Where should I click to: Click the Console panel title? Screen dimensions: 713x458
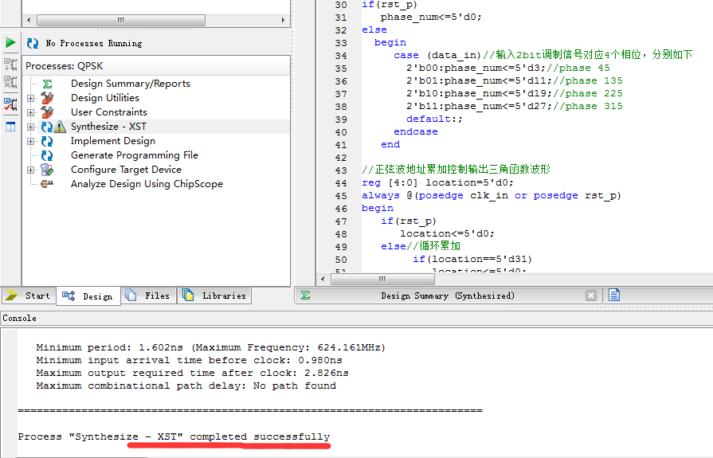[20, 318]
